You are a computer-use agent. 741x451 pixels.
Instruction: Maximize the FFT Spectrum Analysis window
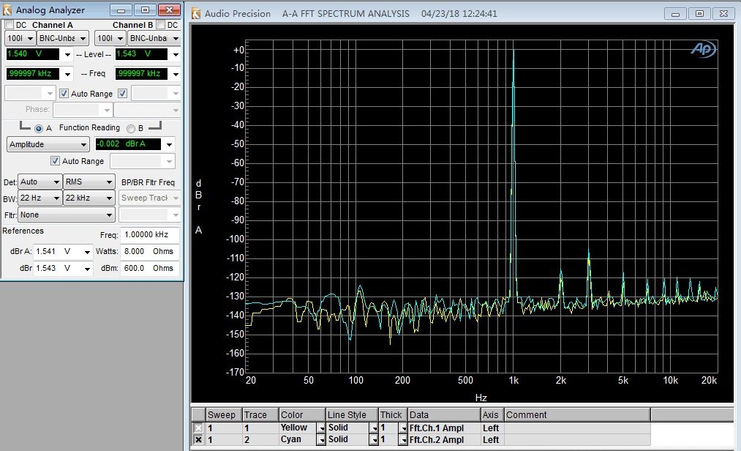pyautogui.click(x=699, y=14)
